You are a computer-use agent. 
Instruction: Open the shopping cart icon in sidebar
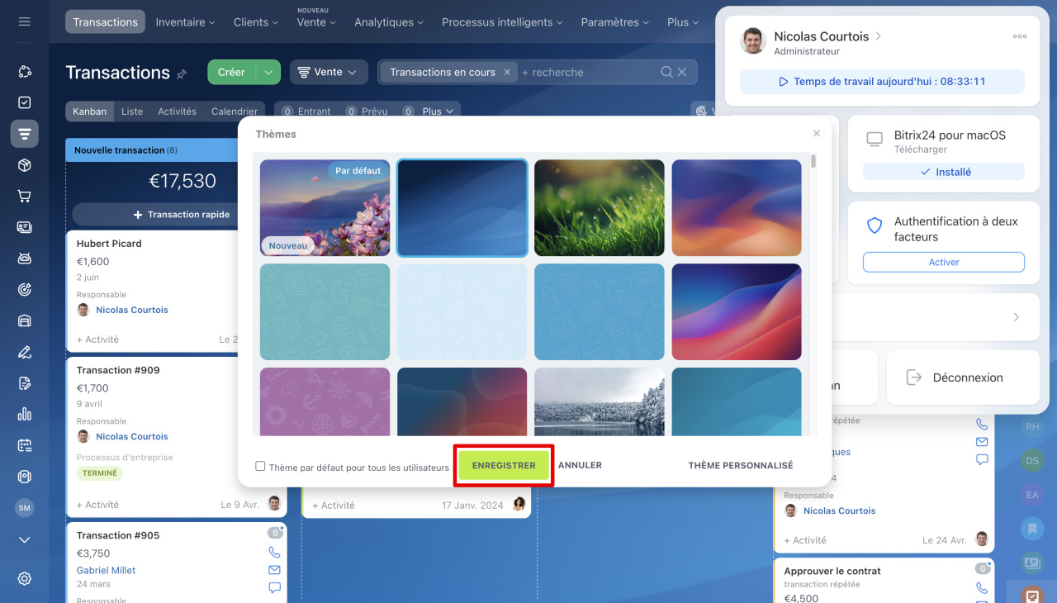(x=24, y=197)
